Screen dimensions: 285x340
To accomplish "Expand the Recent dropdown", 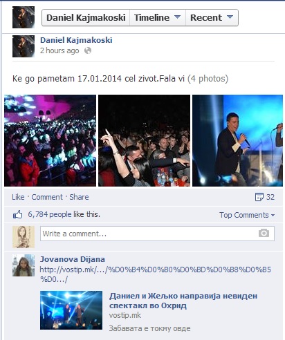I will click(x=212, y=17).
